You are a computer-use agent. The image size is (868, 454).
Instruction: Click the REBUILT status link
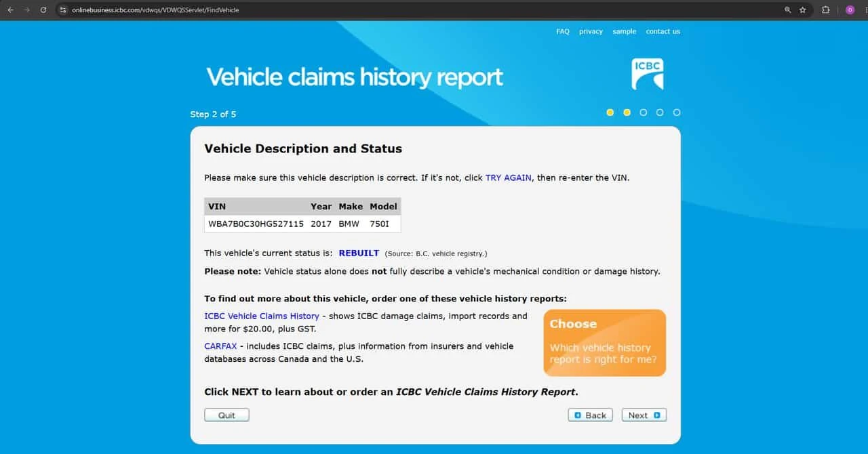[359, 253]
